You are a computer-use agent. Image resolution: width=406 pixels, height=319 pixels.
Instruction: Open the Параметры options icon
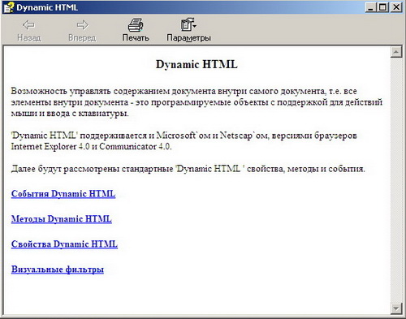coord(188,24)
